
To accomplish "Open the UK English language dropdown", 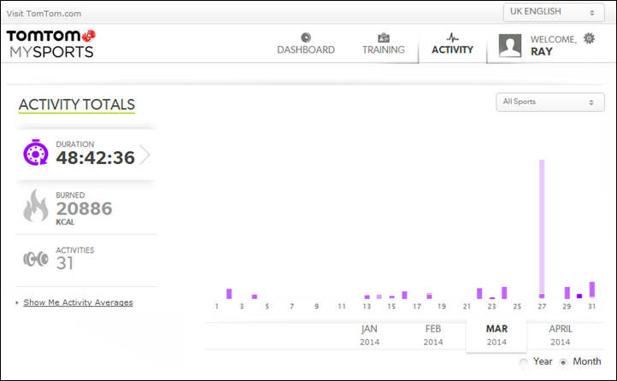I will pyautogui.click(x=554, y=12).
